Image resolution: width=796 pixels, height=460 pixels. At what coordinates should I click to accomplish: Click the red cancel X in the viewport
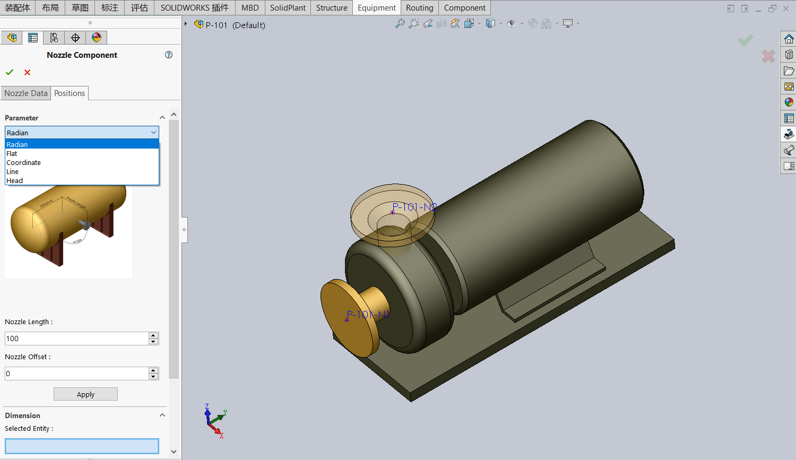768,56
